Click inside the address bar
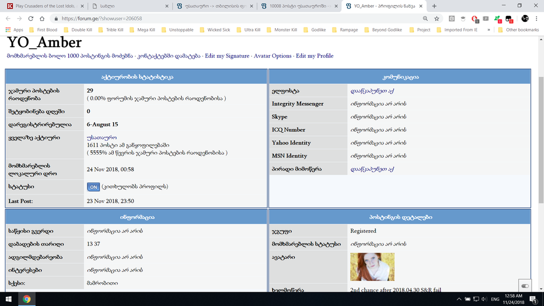 pyautogui.click(x=159, y=18)
